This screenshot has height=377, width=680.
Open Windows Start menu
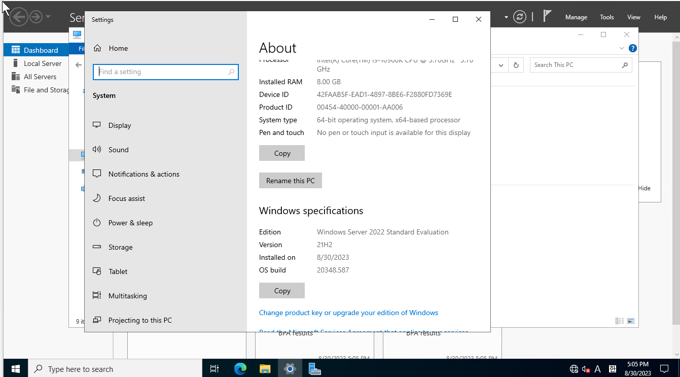coord(15,369)
